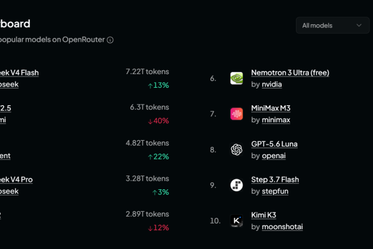Visit the nvidia author page link
Screen dimensions: 373x249
click(272, 85)
